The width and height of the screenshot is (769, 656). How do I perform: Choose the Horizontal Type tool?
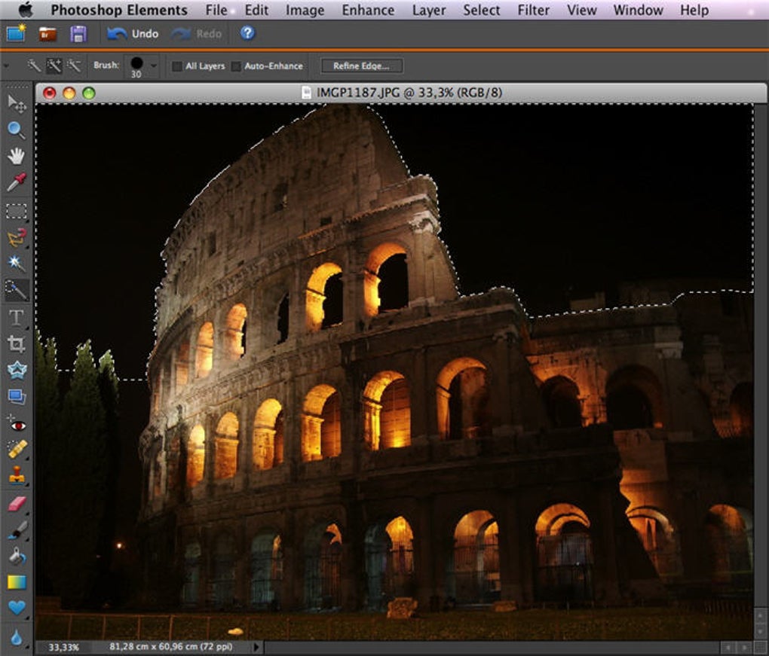coord(16,317)
